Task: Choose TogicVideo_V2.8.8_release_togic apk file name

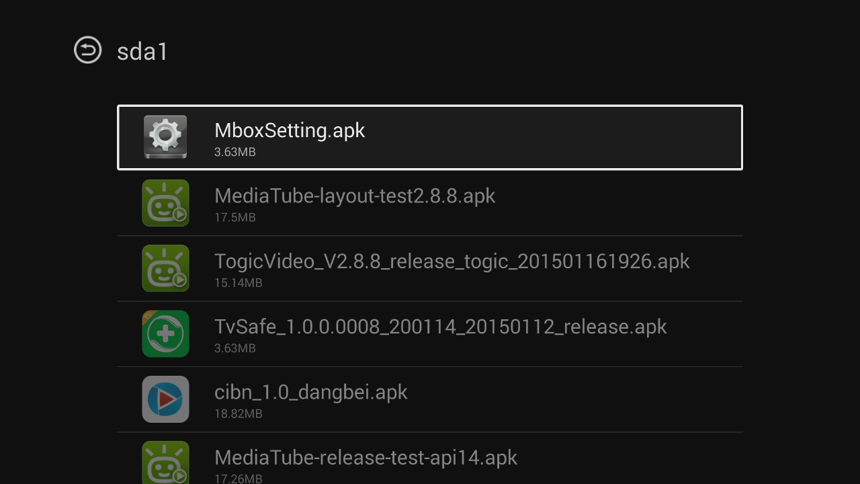Action: tap(451, 261)
